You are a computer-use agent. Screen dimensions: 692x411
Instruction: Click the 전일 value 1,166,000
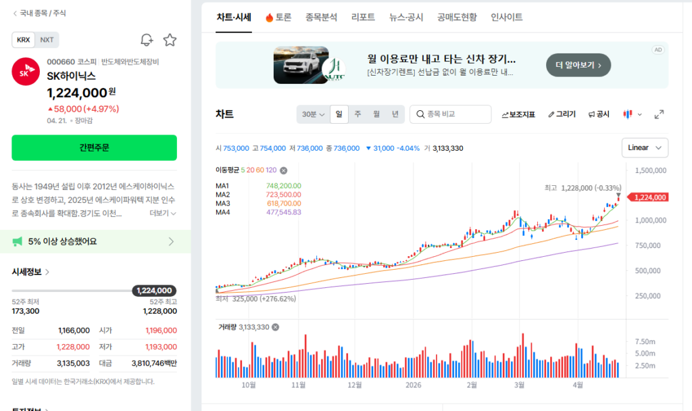[x=74, y=331]
